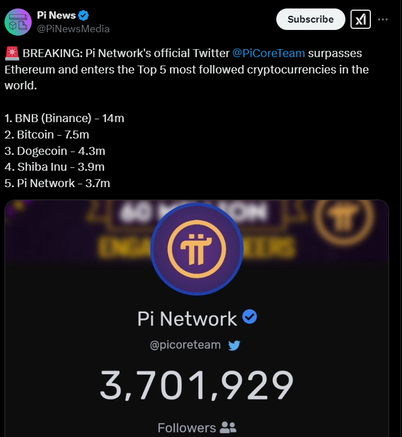Click the large Pi Network logo
This screenshot has width=402, height=437.
tap(197, 249)
